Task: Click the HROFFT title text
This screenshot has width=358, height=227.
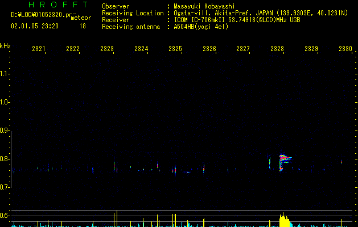Action: tap(59, 5)
